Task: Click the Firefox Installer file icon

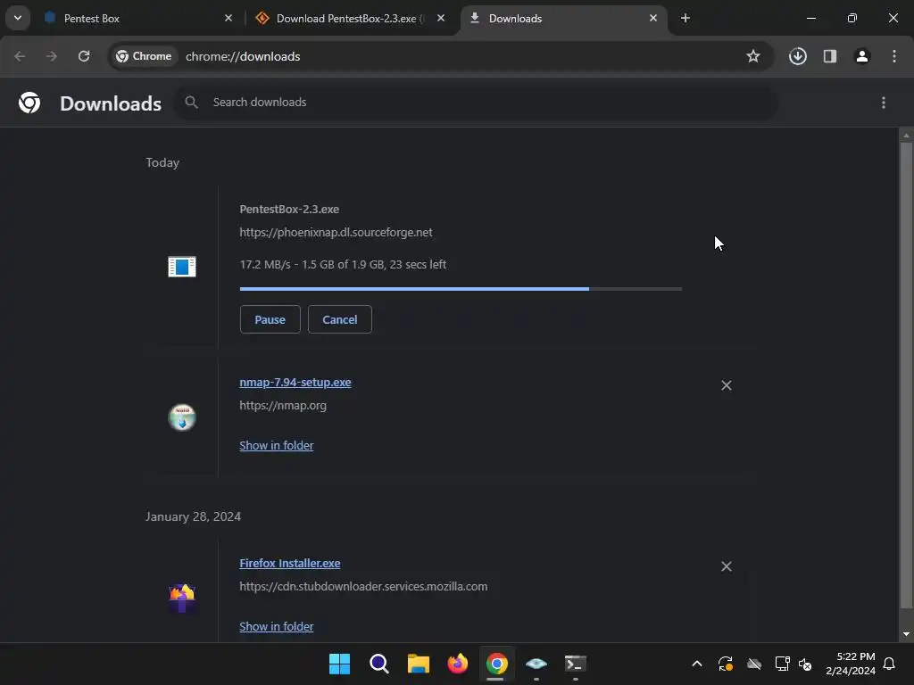Action: (x=182, y=598)
